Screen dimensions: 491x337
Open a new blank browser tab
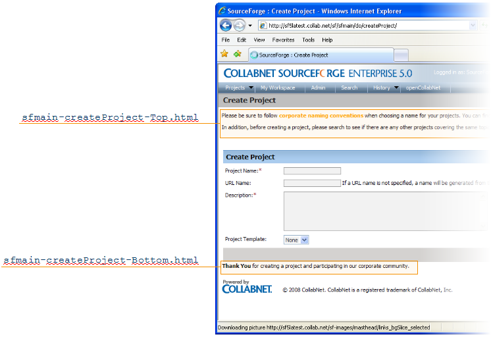coord(401,55)
